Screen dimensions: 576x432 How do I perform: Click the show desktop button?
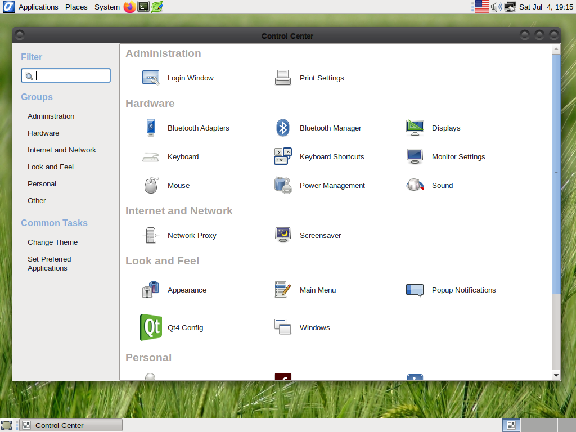[x=7, y=425]
